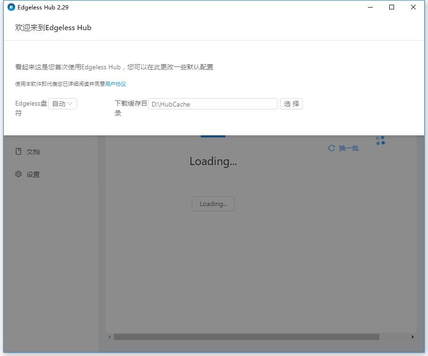This screenshot has height=356, width=428.
Task: Click the 下载缓存目录 path input field
Action: tap(213, 104)
